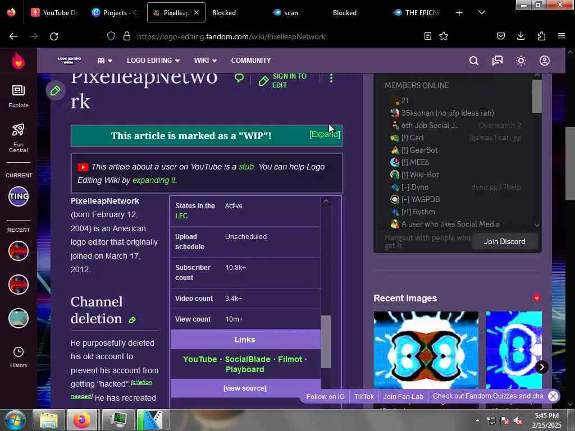Click the Logo Editing Wiki logo
575x431 pixels.
[x=69, y=61]
